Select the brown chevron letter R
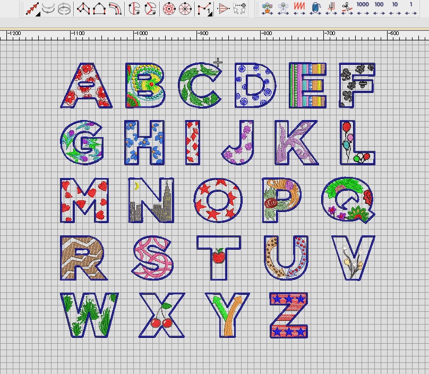Viewport: 429px width, 374px height. [x=84, y=258]
